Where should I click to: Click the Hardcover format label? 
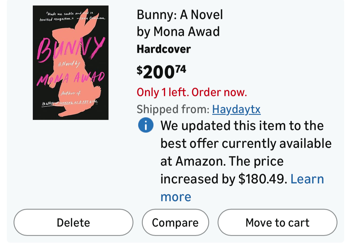click(164, 49)
